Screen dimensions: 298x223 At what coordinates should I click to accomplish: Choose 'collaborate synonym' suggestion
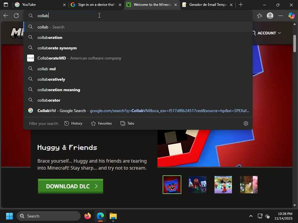click(x=138, y=48)
